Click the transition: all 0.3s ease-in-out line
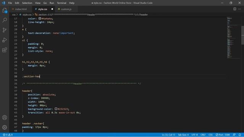The image size is (244, 137). point(54,113)
